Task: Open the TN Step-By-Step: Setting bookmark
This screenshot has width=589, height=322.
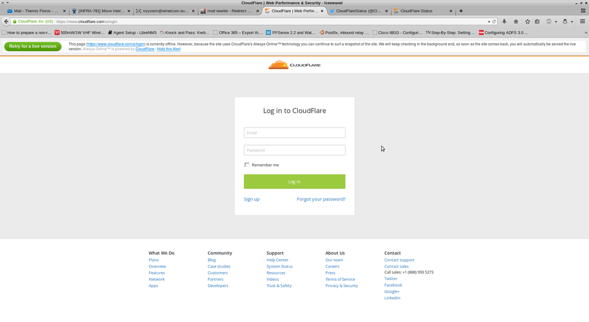Action: tap(450, 33)
